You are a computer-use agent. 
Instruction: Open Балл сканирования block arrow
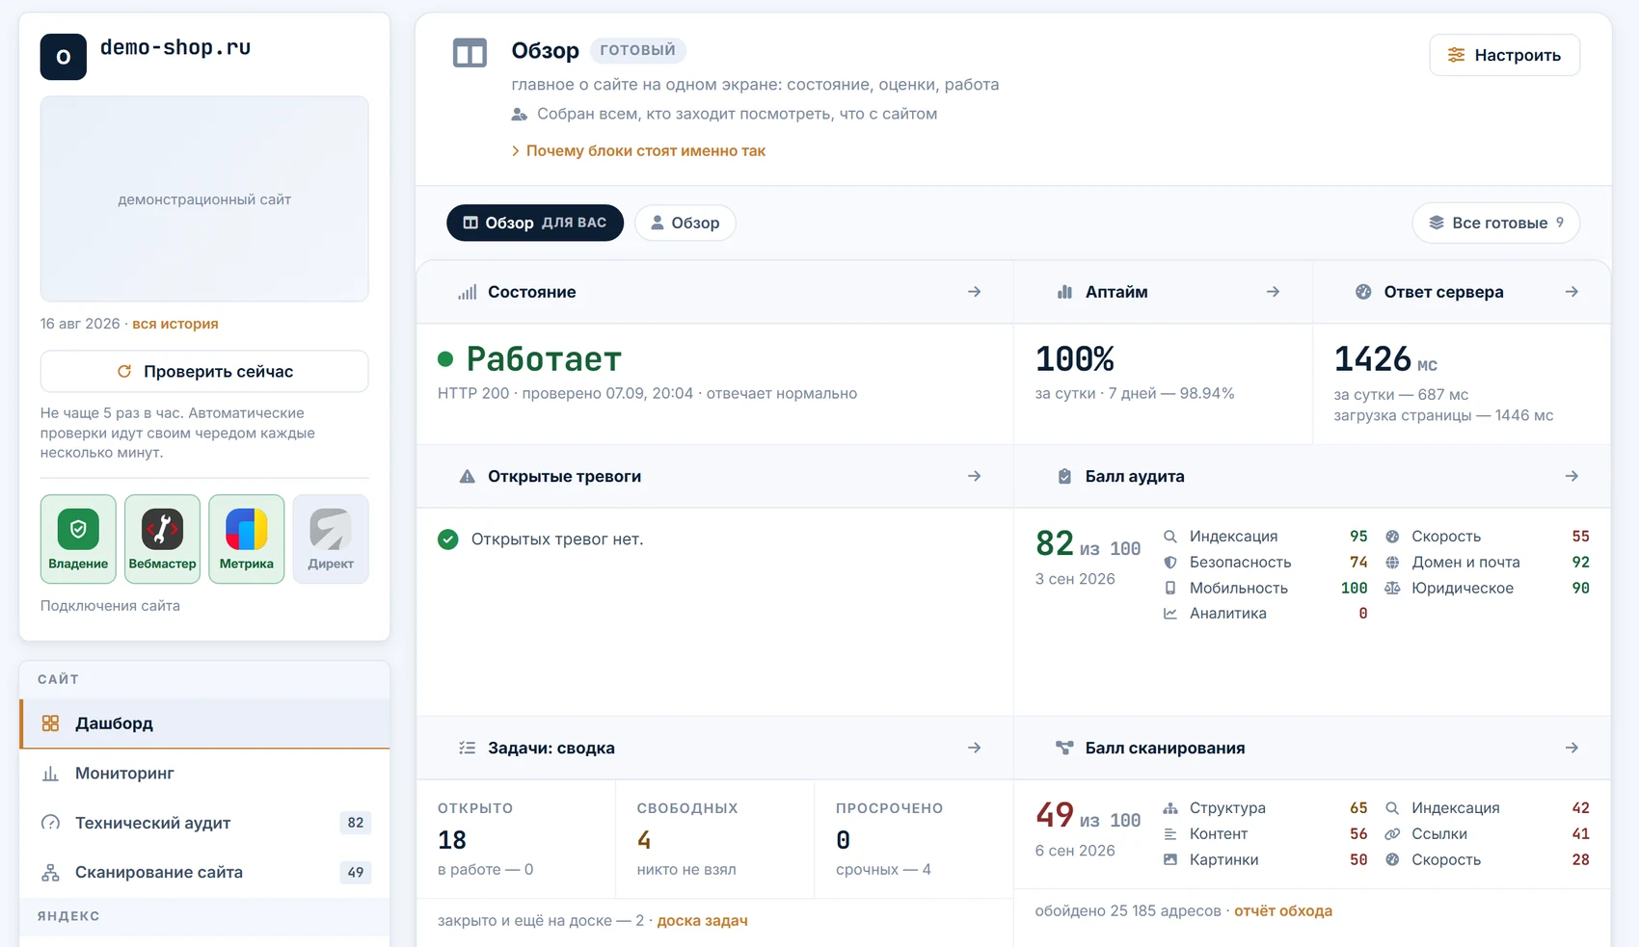(x=1572, y=748)
